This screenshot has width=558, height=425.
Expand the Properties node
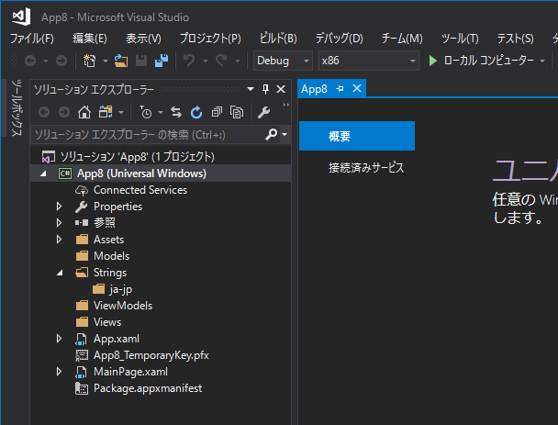[x=59, y=207]
